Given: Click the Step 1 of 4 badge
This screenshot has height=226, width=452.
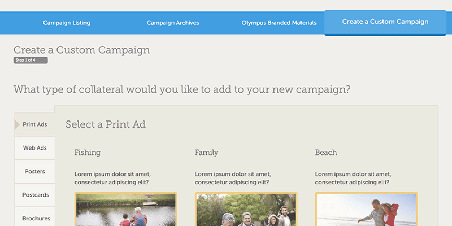Looking at the screenshot, I should coord(31,60).
